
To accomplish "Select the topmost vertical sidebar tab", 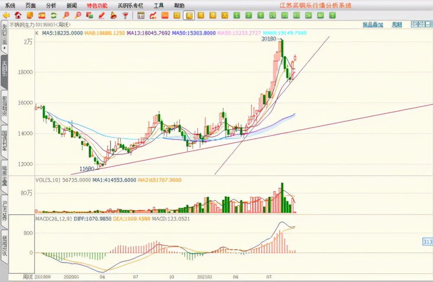I will (x=4, y=35).
